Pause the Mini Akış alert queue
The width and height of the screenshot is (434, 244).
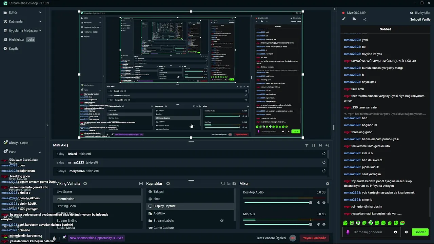coord(314,145)
